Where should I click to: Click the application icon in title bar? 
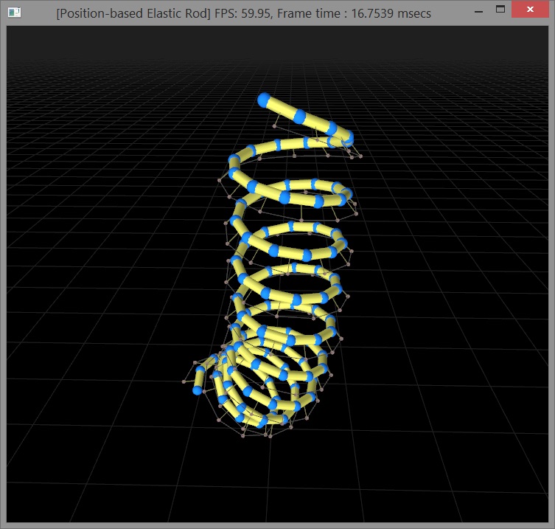tap(15, 13)
